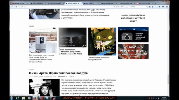Open the downloads arrow icon
The image size is (179, 100).
point(156,7)
